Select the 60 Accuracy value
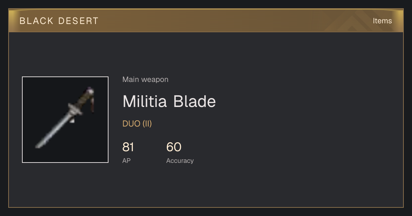The width and height of the screenshot is (412, 216). click(x=174, y=147)
